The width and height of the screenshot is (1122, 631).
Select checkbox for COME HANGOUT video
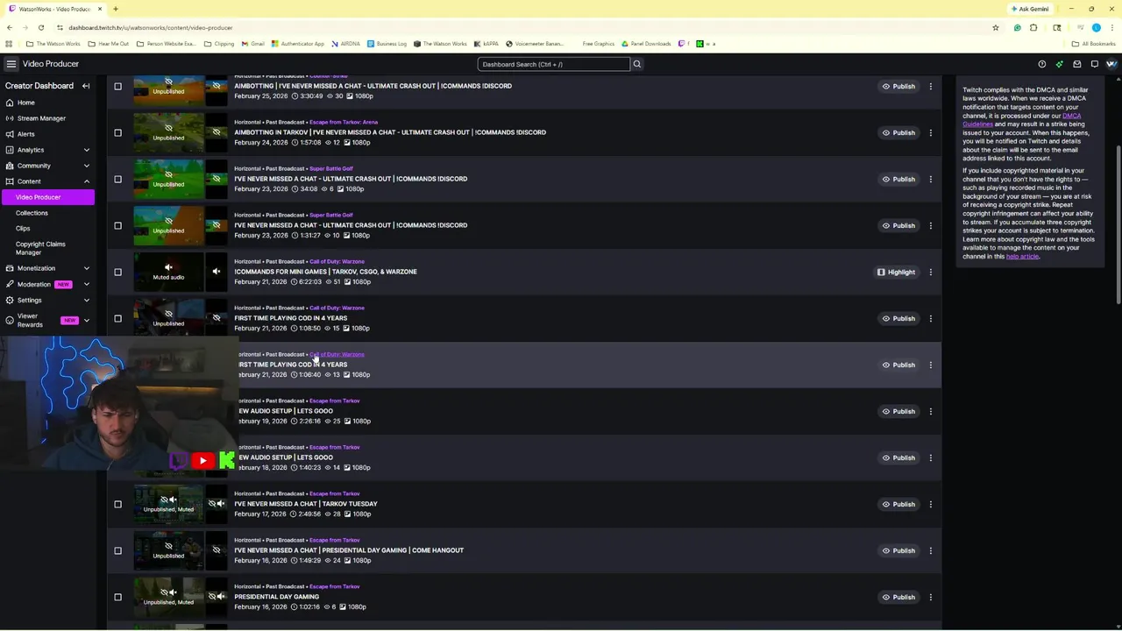tap(117, 550)
